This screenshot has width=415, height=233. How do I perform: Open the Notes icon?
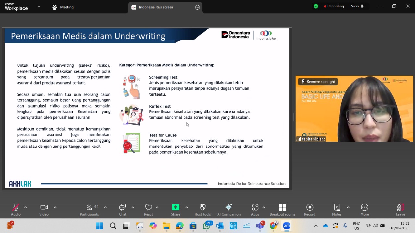(x=337, y=210)
